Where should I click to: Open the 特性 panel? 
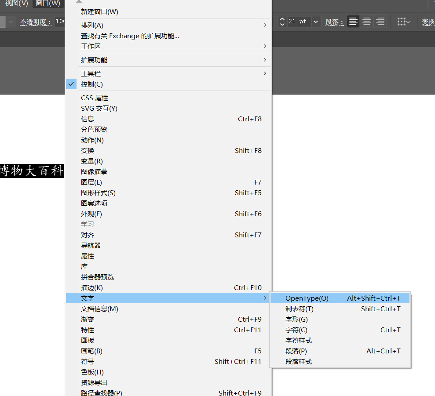coord(168,330)
